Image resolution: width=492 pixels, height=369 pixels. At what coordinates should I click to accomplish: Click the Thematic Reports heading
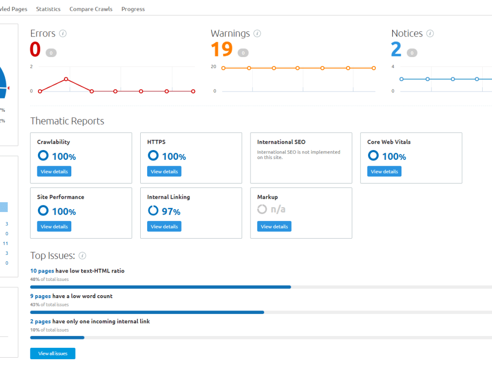coord(67,121)
